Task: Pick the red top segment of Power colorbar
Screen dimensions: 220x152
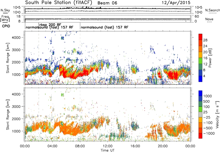Action: tap(200, 37)
